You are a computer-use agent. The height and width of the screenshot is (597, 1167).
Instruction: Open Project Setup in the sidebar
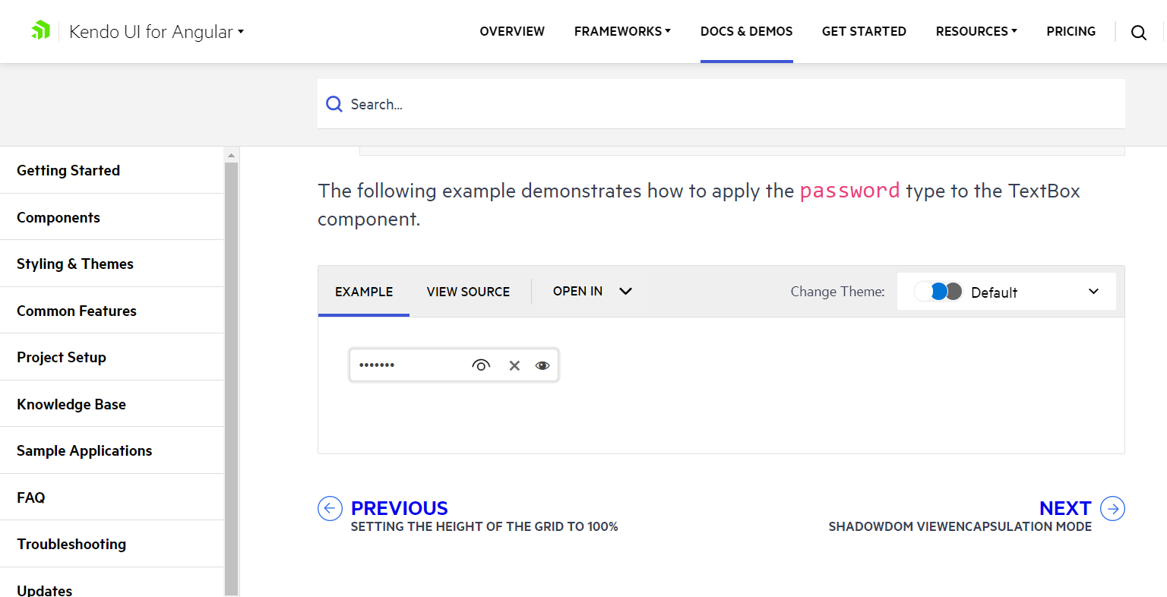point(112,357)
